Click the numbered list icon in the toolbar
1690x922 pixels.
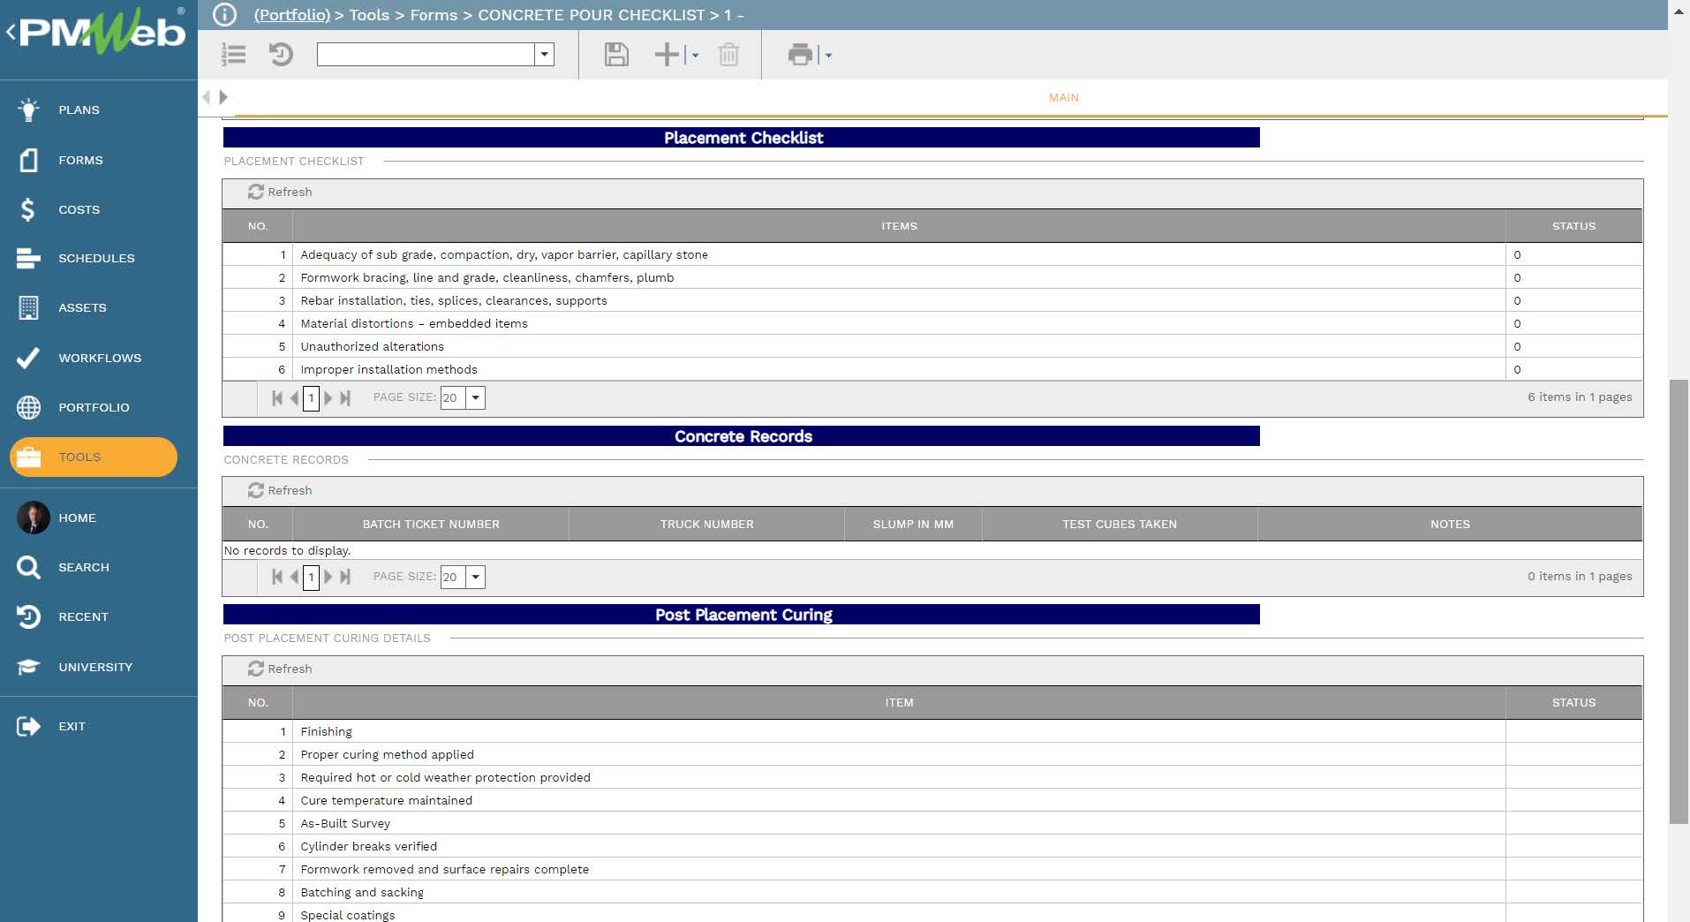pos(234,55)
